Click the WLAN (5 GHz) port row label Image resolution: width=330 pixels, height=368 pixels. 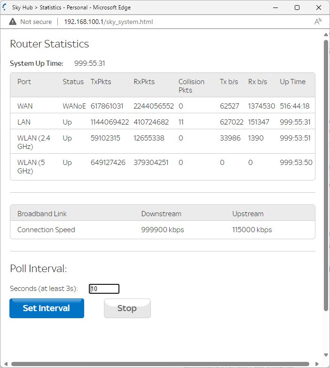pos(31,166)
